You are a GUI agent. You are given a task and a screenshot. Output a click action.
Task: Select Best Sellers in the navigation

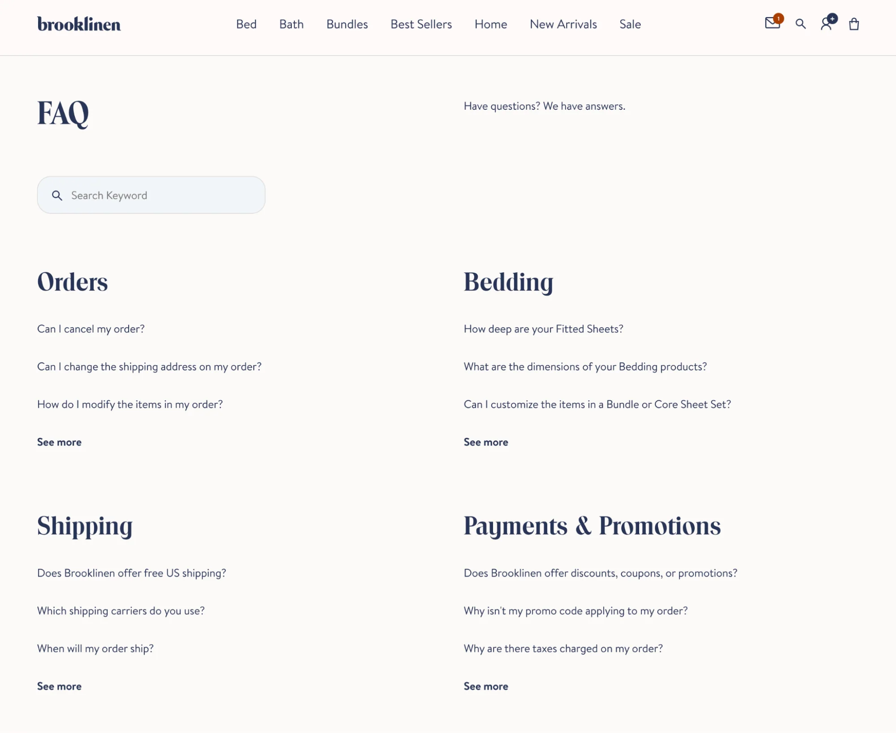pos(421,25)
